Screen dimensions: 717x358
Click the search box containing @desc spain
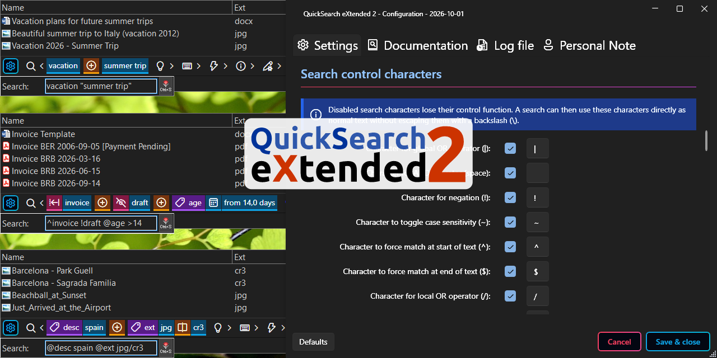point(101,348)
